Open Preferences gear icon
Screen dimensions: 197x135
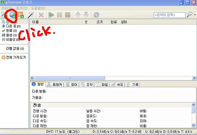[x=96, y=15]
